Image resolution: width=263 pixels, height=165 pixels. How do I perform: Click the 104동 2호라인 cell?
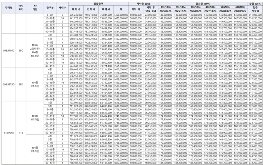click(x=35, y=150)
